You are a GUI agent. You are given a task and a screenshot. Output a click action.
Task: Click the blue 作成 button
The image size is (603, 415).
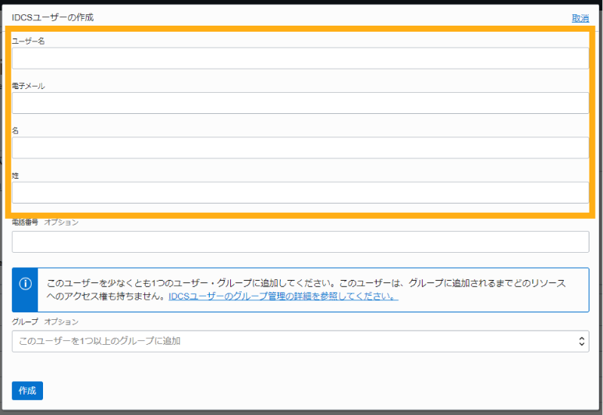27,391
